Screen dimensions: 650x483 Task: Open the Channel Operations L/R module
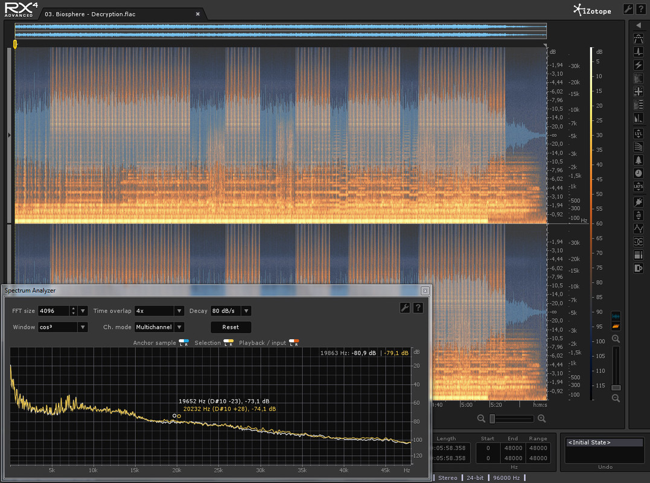[x=639, y=241]
